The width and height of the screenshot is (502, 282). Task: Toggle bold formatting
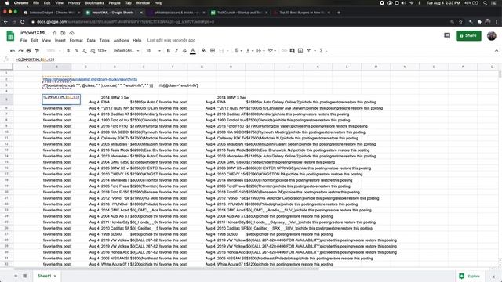click(169, 50)
